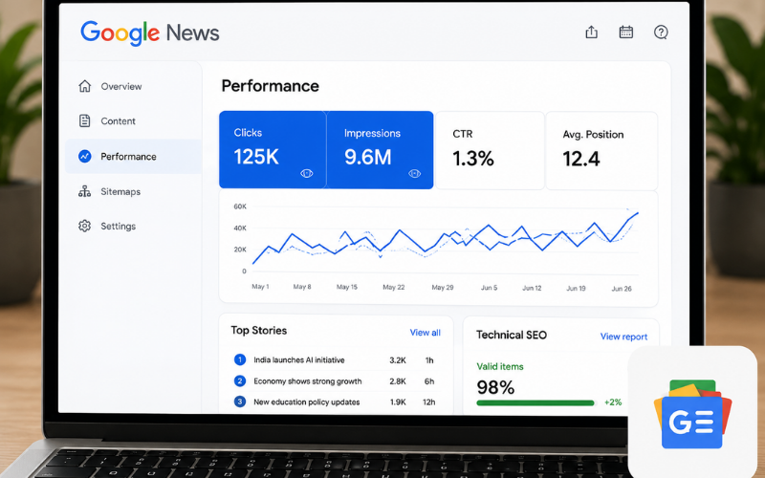Open Sitemaps in the sidebar
This screenshot has width=765, height=478.
133,191
